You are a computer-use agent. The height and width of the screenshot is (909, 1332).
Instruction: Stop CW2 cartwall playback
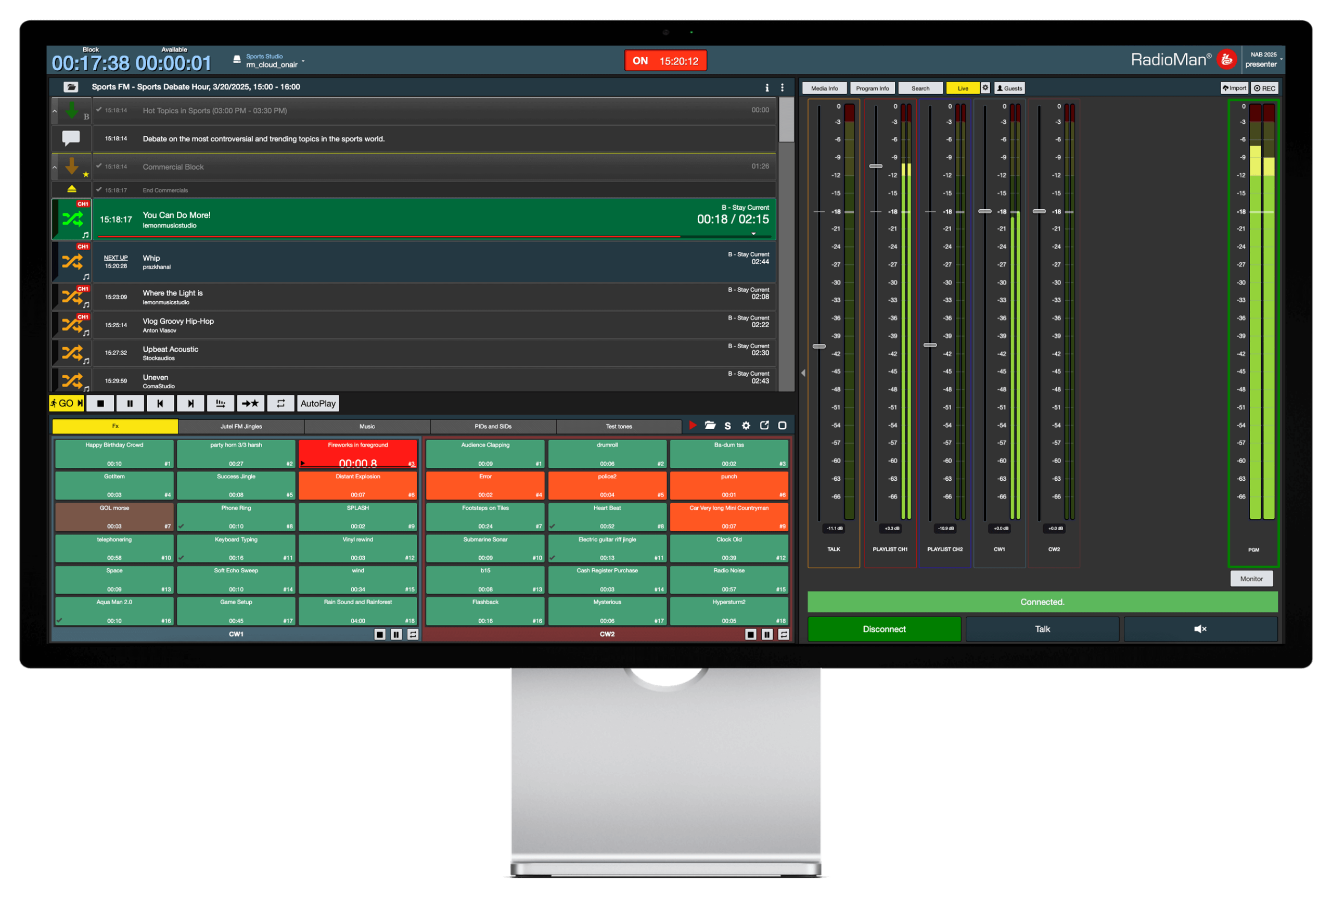(750, 634)
